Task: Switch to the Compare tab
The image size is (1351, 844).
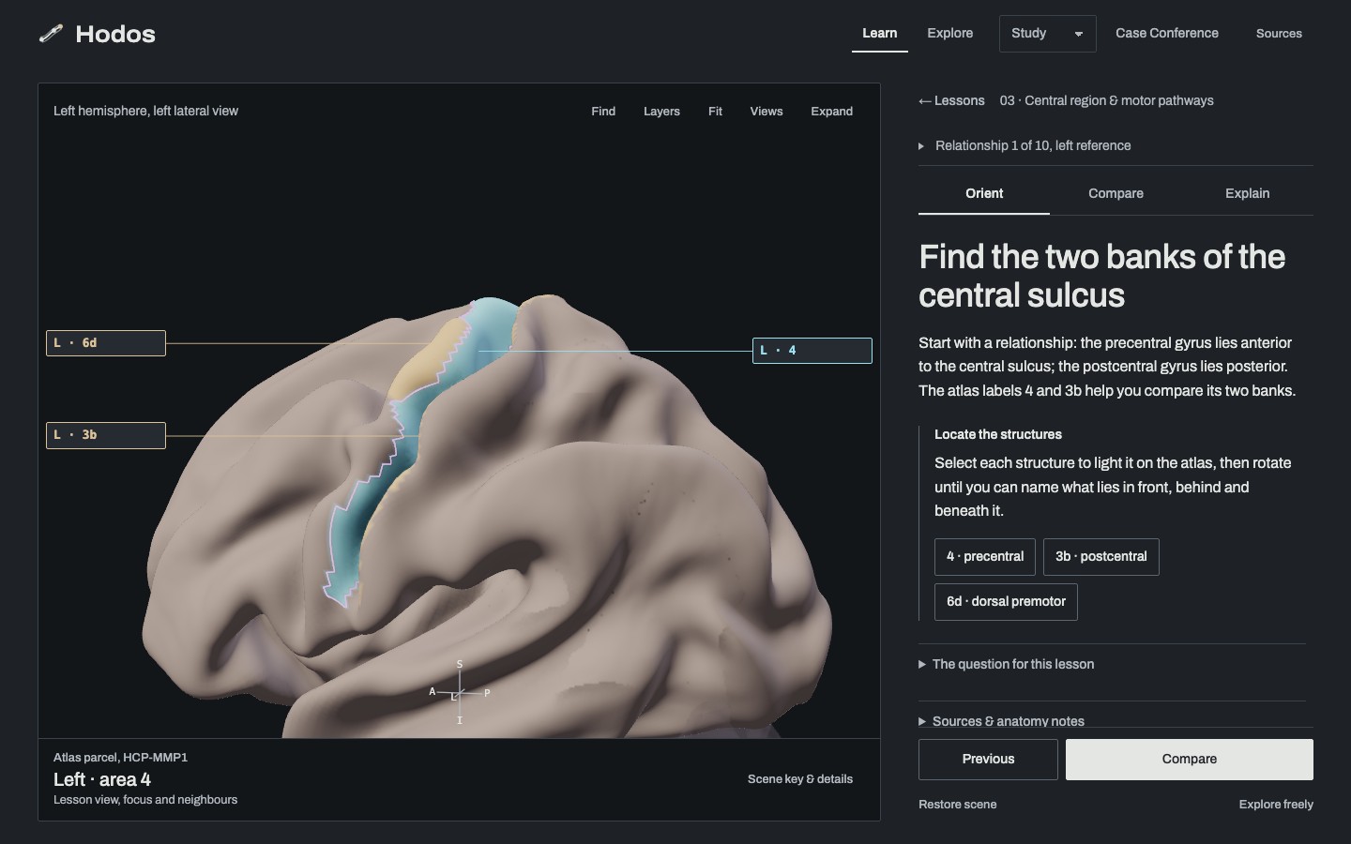Action: (1116, 194)
